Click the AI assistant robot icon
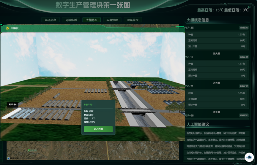The height and width of the screenshot is (165, 257). (249, 157)
